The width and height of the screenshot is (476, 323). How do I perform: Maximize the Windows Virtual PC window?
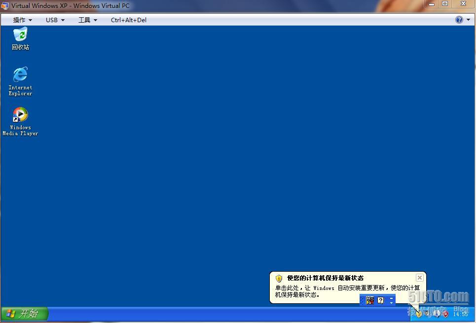point(445,3)
